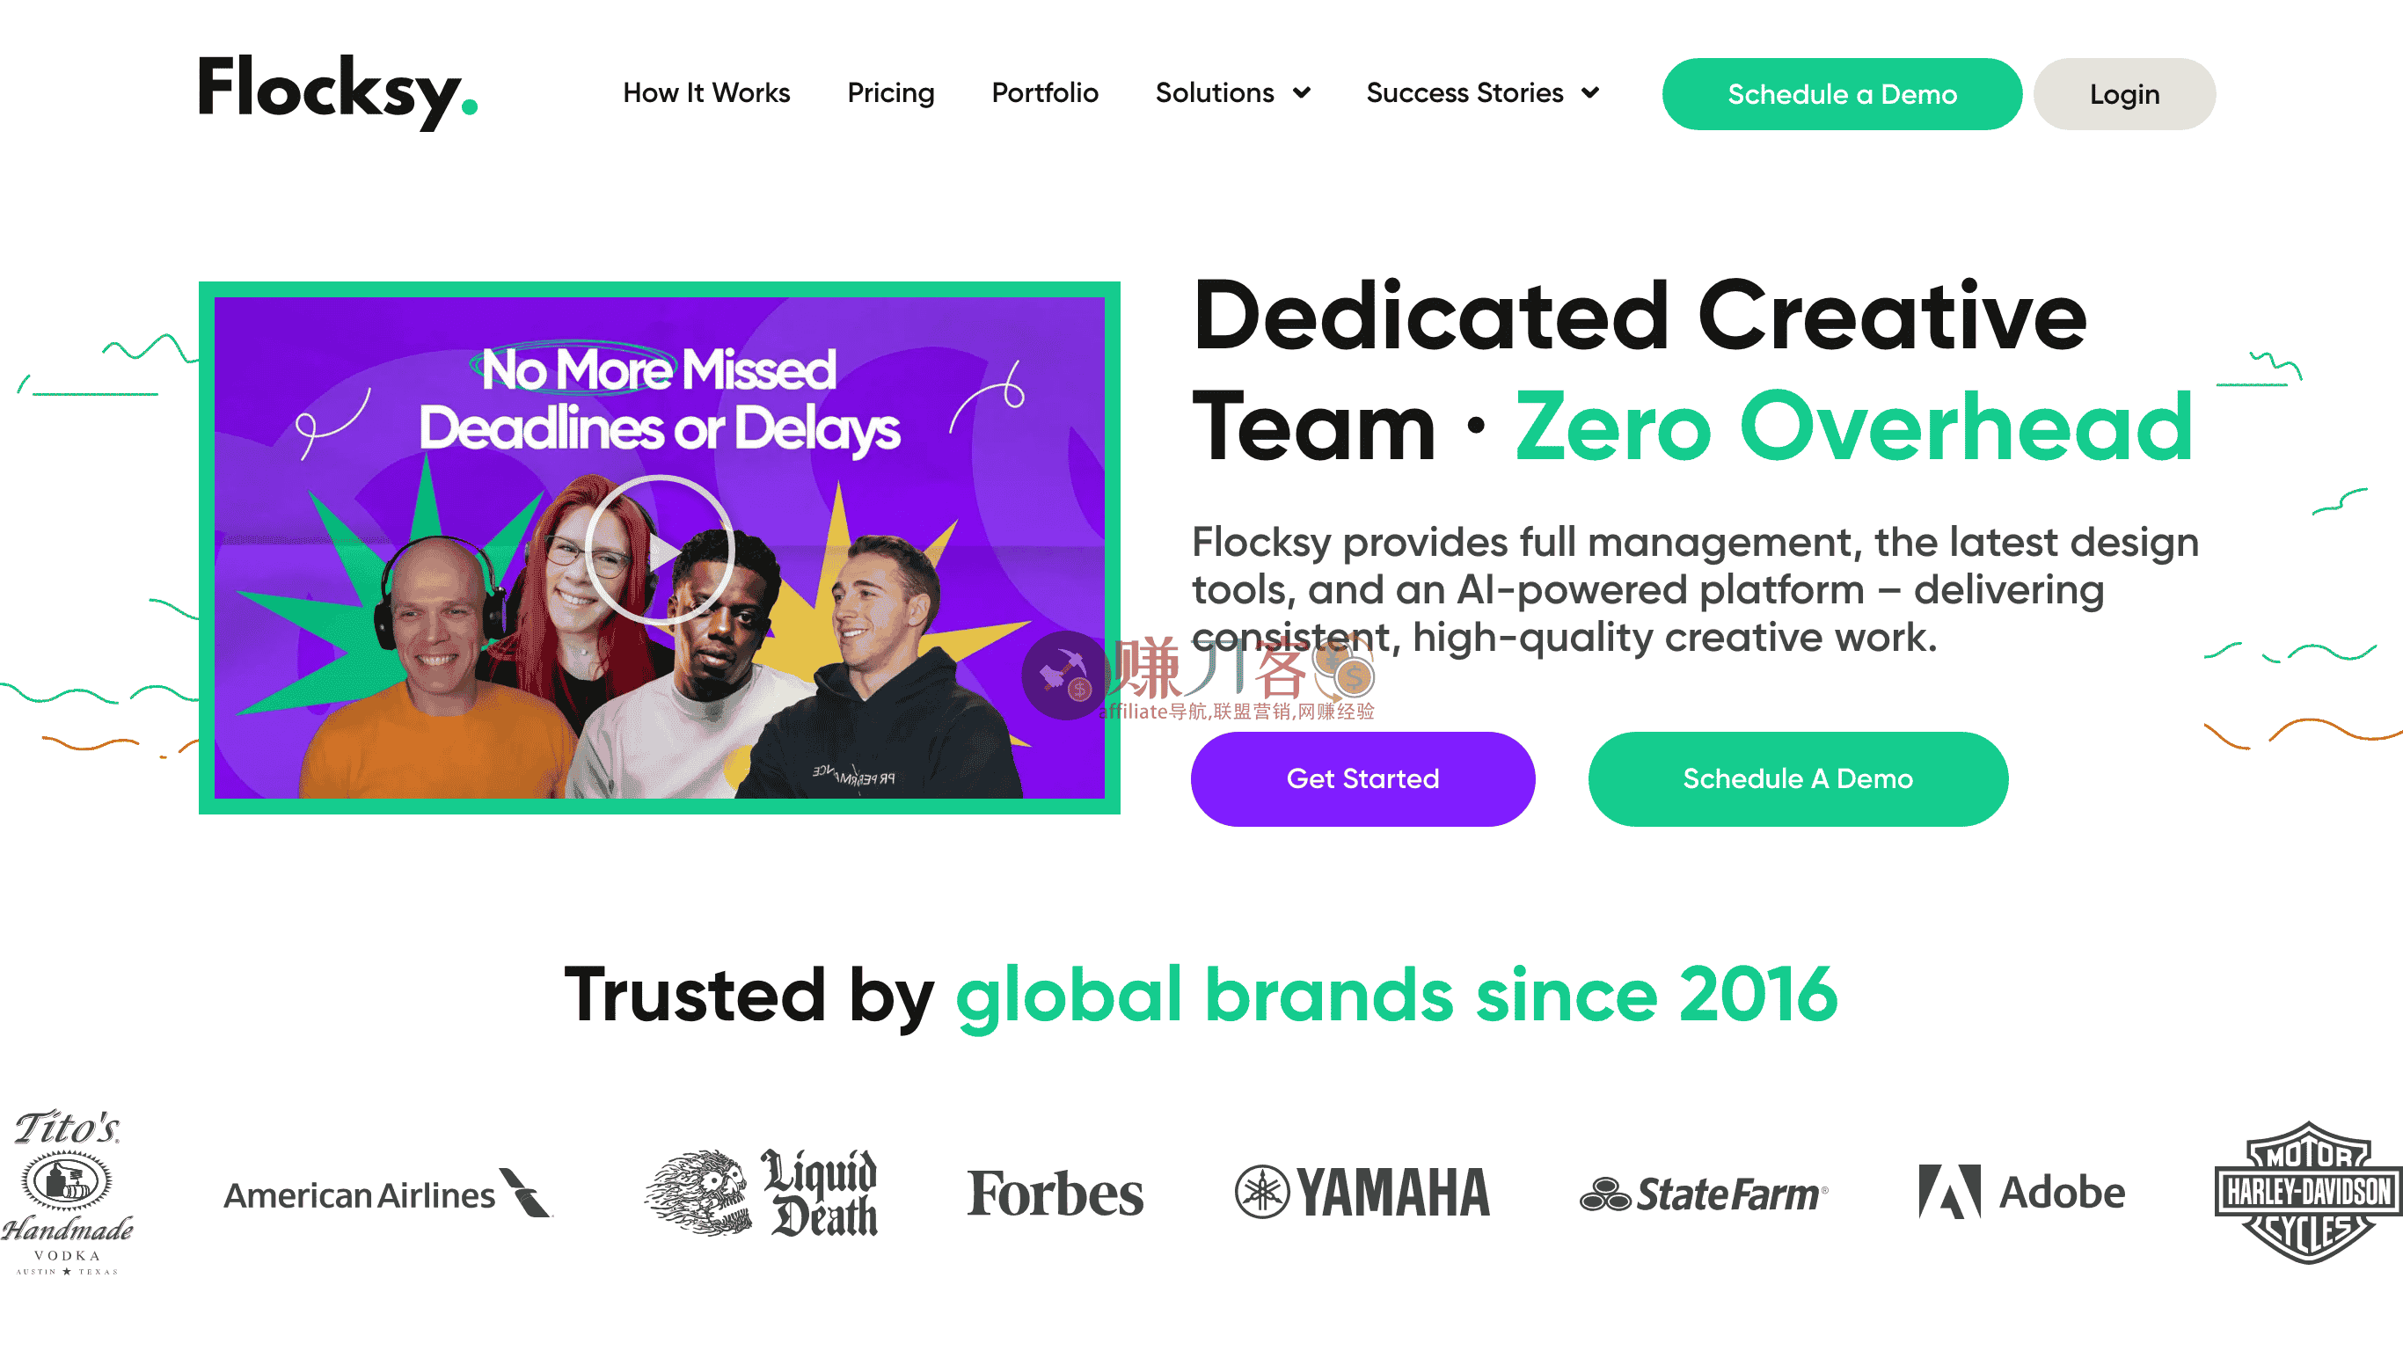Click the purple Get Started button
The height and width of the screenshot is (1351, 2403).
tap(1362, 779)
